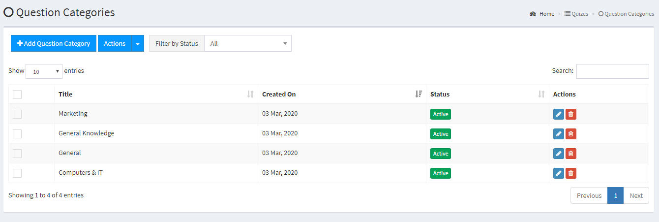Select the Computers & IT row checkbox
The height and width of the screenshot is (222, 659).
coord(17,173)
